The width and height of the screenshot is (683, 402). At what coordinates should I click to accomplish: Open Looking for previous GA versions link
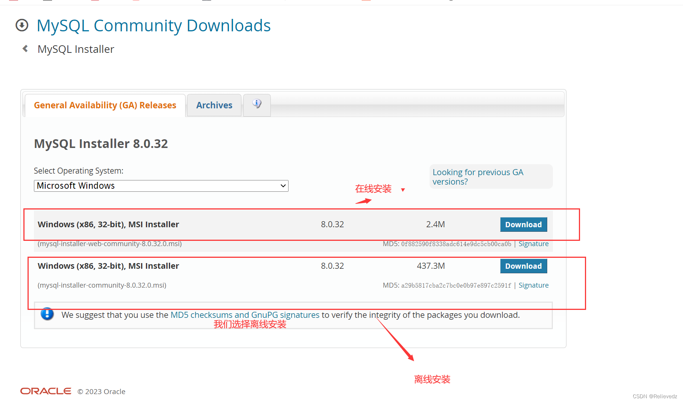tap(478, 177)
